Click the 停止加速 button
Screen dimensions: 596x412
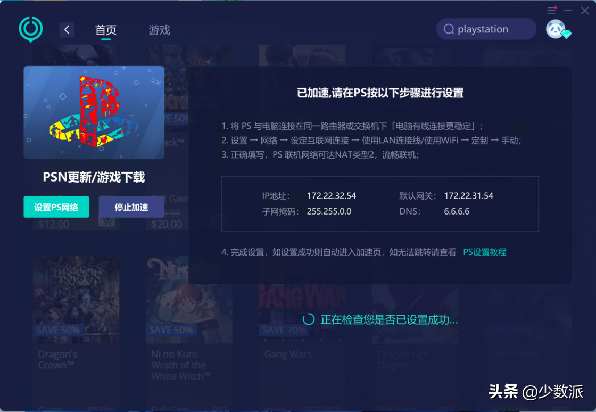[131, 207]
